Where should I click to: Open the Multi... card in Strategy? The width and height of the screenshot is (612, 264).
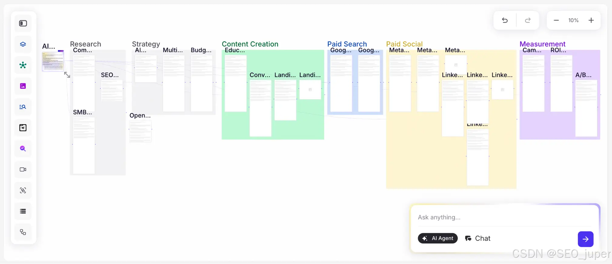[174, 83]
